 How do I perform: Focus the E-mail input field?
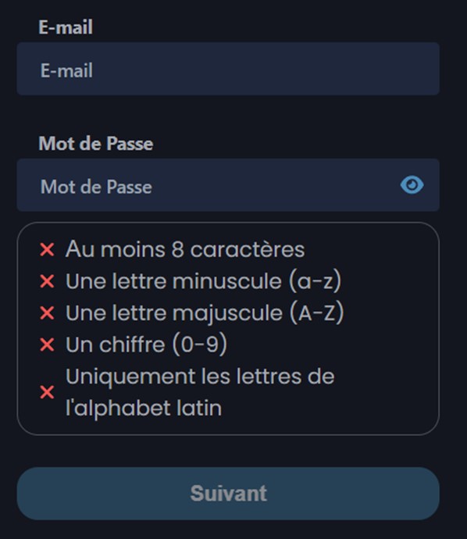[228, 69]
